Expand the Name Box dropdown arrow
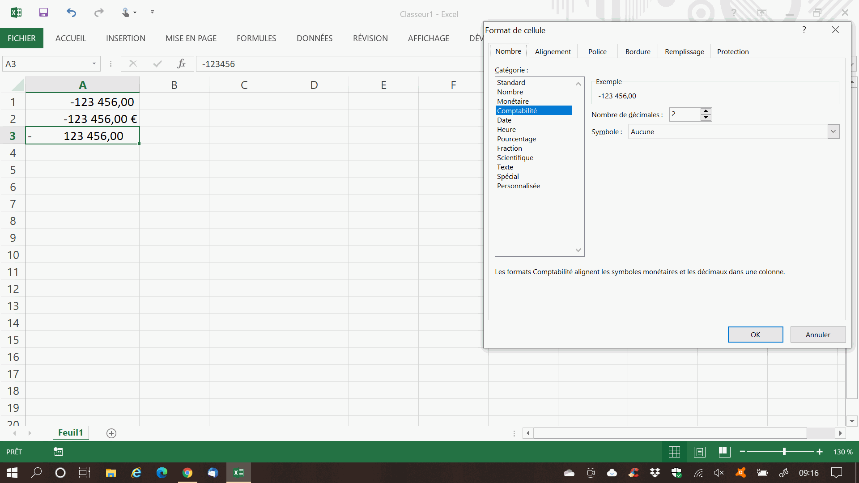Image resolution: width=859 pixels, height=483 pixels. point(94,64)
